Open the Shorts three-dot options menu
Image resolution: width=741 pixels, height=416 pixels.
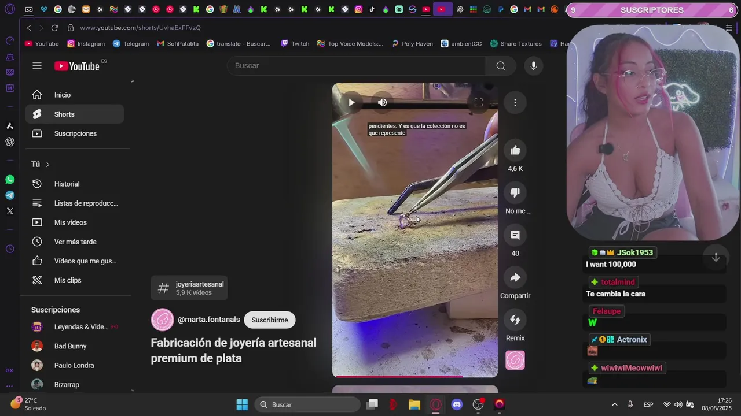tap(515, 103)
